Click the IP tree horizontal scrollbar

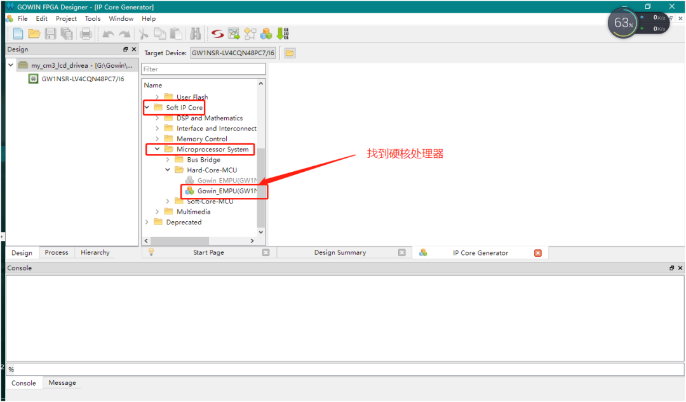[179, 241]
